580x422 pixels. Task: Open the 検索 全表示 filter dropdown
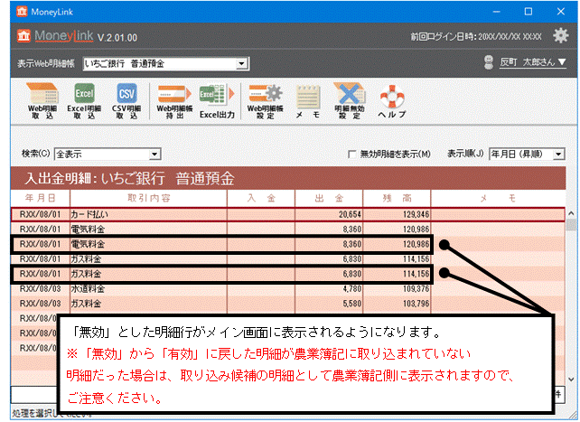pyautogui.click(x=154, y=155)
